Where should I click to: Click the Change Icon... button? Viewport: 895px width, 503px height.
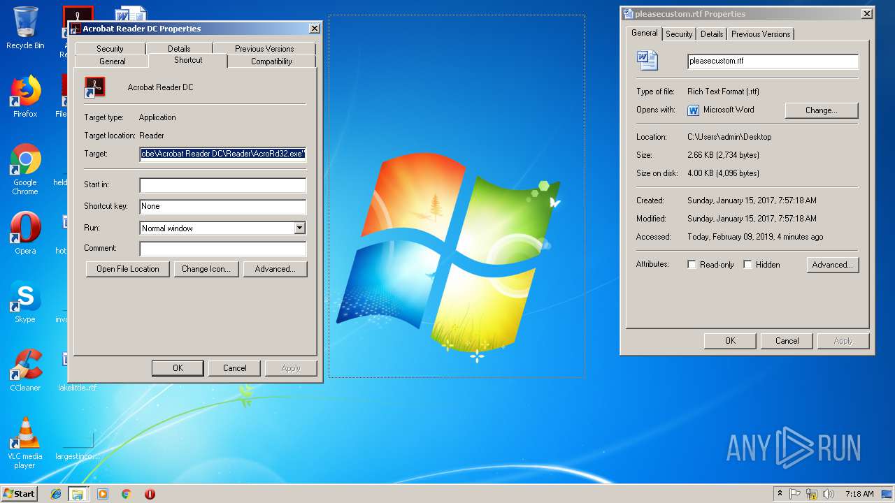[x=206, y=269]
